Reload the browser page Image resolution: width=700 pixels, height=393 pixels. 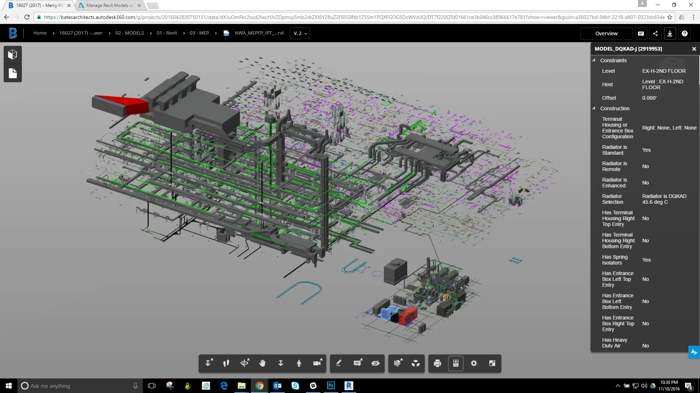tap(27, 17)
